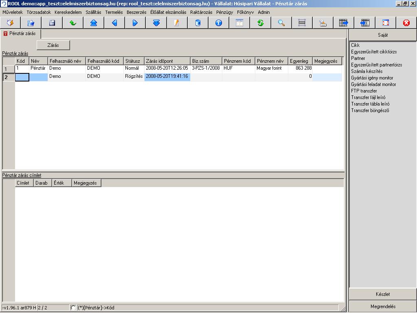Click the notepad edit icon

(x=177, y=23)
